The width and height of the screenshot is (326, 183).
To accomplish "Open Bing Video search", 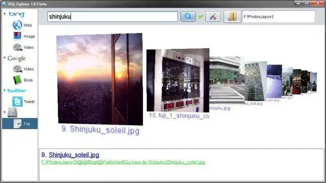I will (23, 47).
